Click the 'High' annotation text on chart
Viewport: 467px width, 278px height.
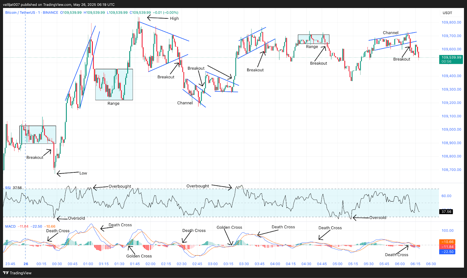pyautogui.click(x=174, y=18)
